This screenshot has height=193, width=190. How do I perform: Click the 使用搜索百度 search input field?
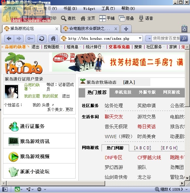click(166, 38)
